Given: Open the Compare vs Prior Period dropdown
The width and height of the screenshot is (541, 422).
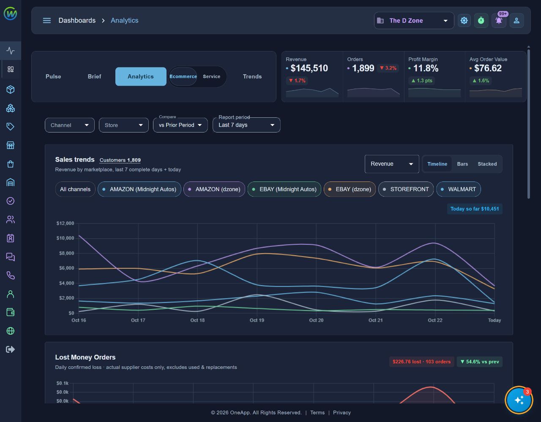Looking at the screenshot, I should point(180,125).
